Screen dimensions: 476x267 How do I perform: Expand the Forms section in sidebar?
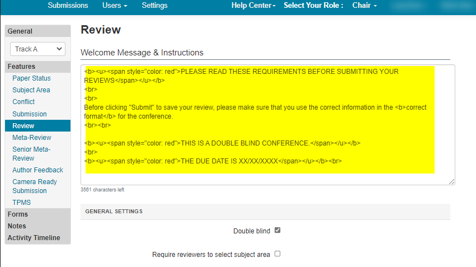[x=18, y=214]
